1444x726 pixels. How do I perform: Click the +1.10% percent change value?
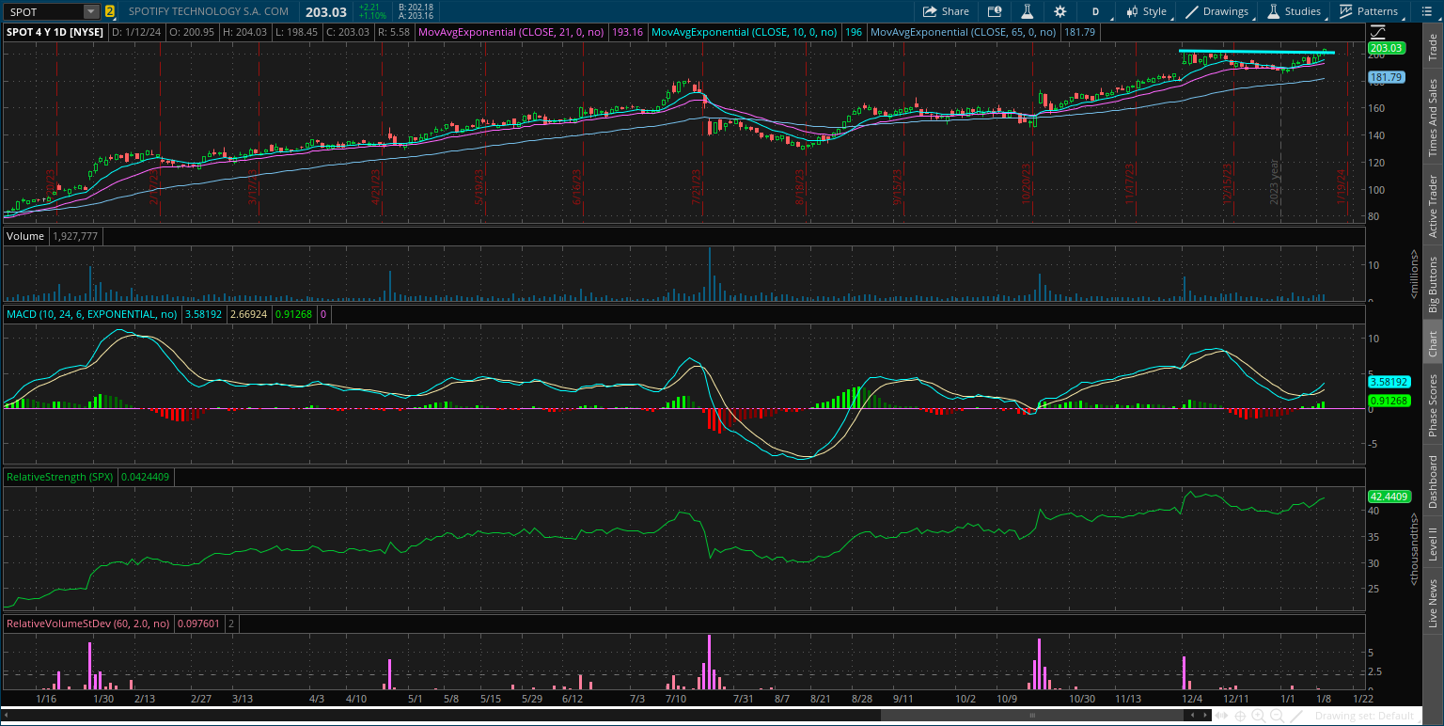pos(372,16)
